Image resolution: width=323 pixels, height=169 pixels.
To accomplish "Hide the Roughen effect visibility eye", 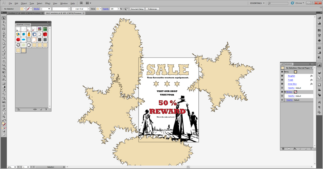I will pos(282,76).
